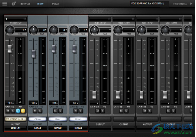This screenshot has width=196, height=137.
Task: Solo the Rear microphone channel
Action: (60, 111)
